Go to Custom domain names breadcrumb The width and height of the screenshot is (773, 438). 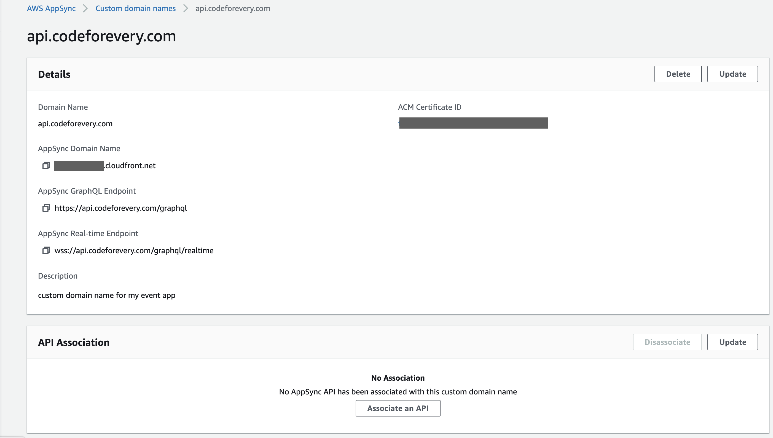[x=135, y=8]
